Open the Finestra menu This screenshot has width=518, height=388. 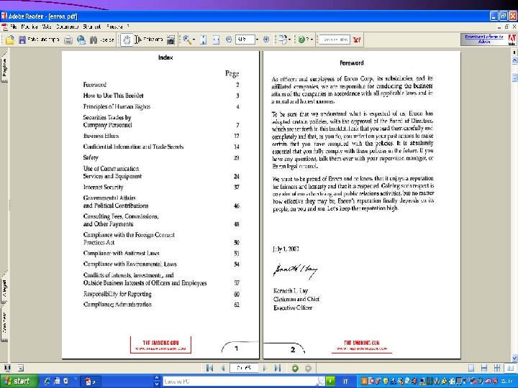click(114, 27)
